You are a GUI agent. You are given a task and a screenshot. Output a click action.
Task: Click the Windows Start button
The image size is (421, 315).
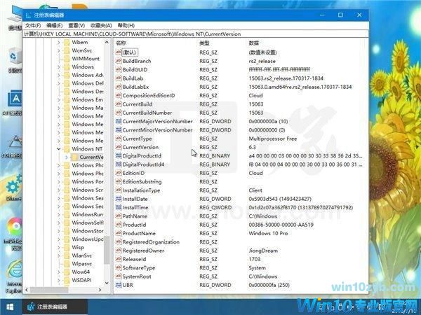pos(10,307)
